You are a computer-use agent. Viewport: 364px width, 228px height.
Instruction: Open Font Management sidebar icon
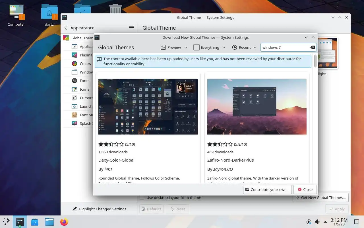click(x=75, y=115)
